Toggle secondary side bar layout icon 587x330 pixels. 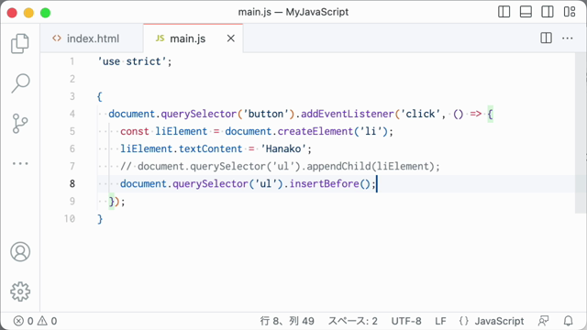548,12
